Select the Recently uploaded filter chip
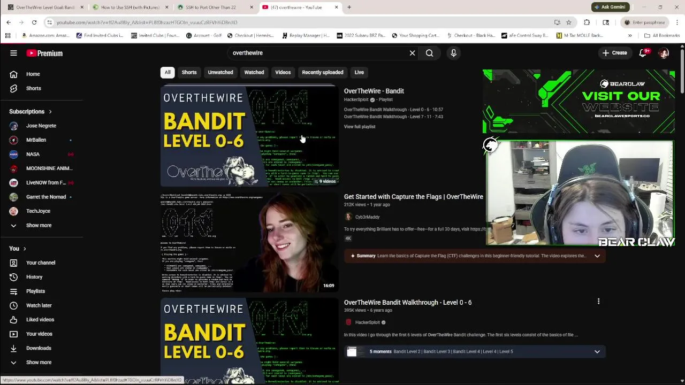Screen dimensions: 685x385 click(x=323, y=72)
